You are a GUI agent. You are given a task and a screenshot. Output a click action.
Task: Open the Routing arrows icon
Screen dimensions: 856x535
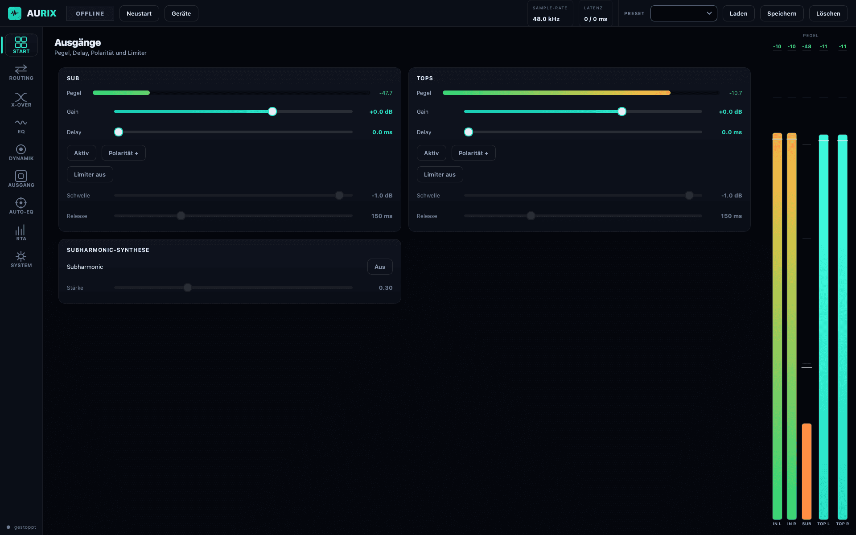21,69
